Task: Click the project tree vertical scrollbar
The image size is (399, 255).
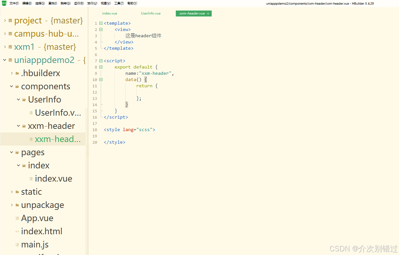Action: point(87,181)
